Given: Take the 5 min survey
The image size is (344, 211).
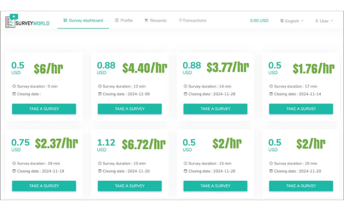Looking at the screenshot, I should 44,109.
